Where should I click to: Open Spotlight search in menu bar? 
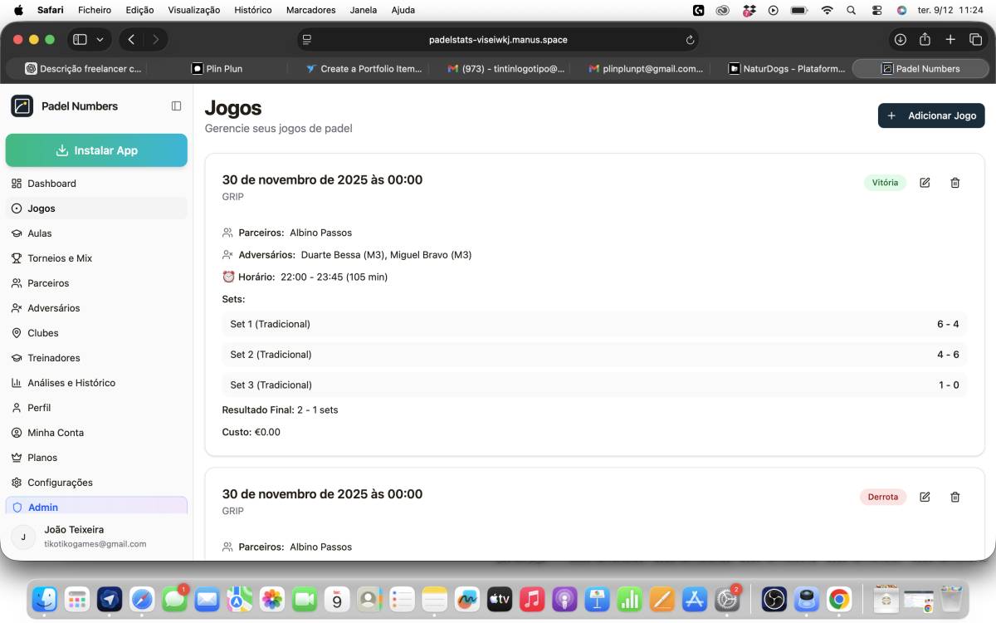[851, 10]
